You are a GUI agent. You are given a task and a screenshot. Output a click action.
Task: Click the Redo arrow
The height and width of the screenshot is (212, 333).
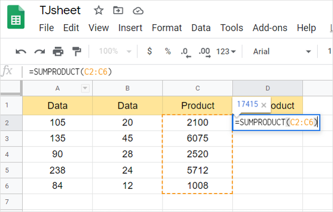[40, 52]
